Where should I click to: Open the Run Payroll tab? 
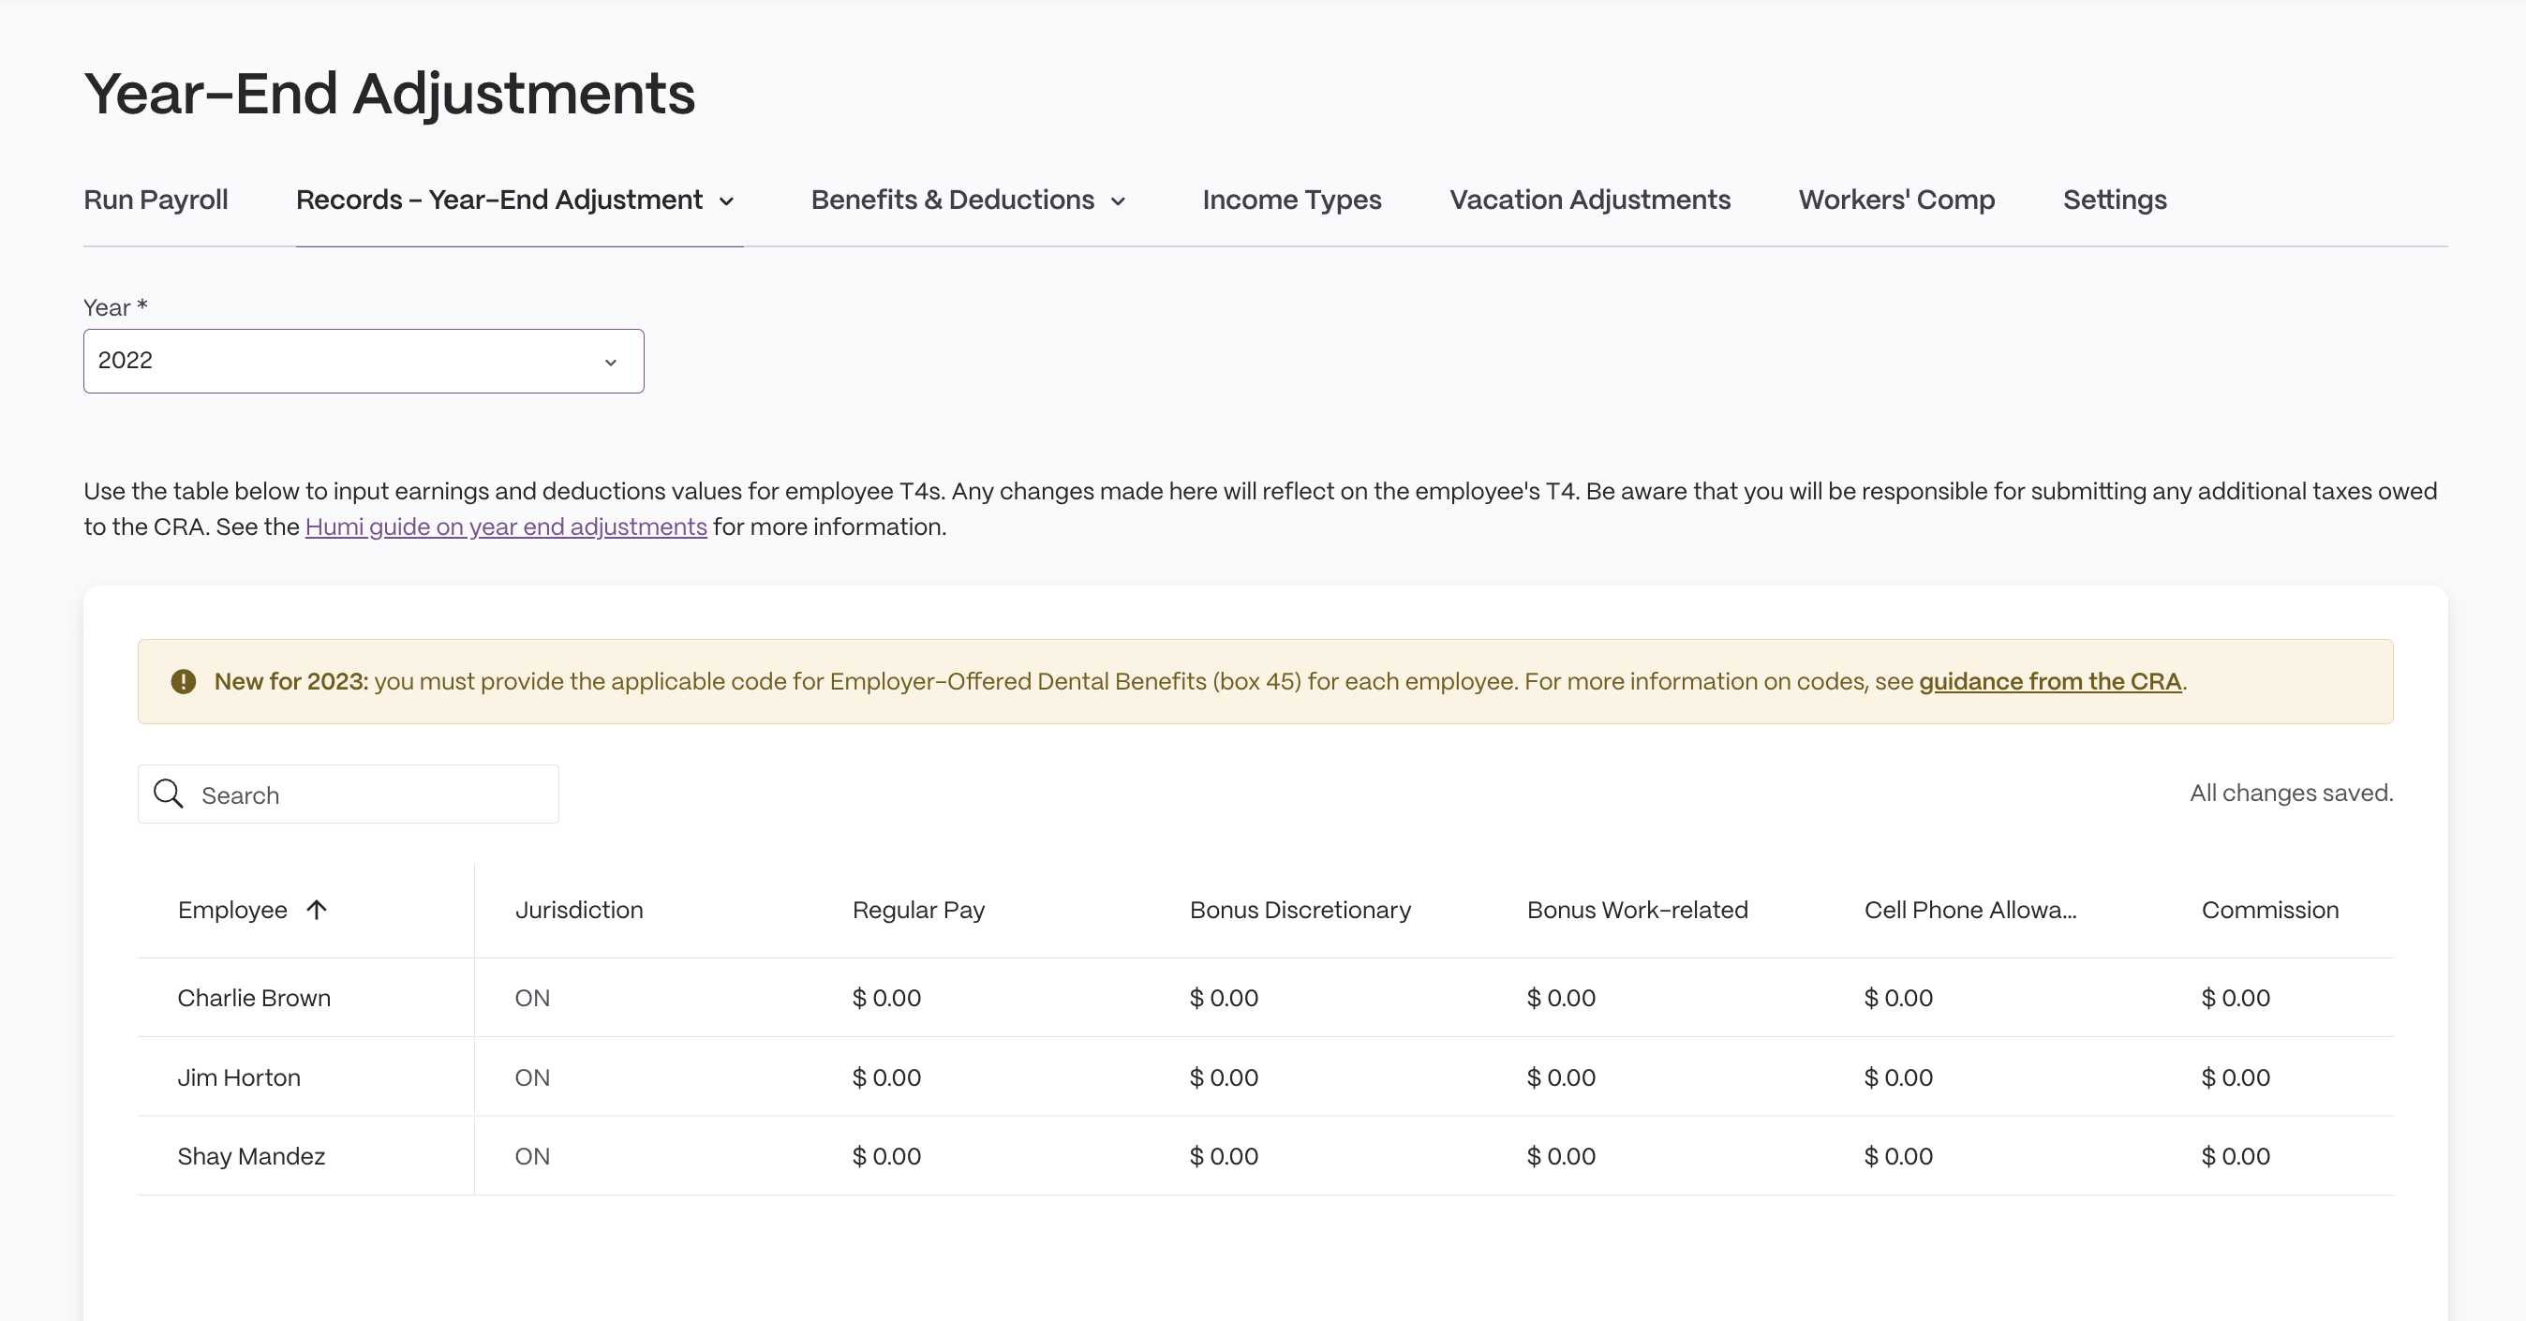[155, 200]
